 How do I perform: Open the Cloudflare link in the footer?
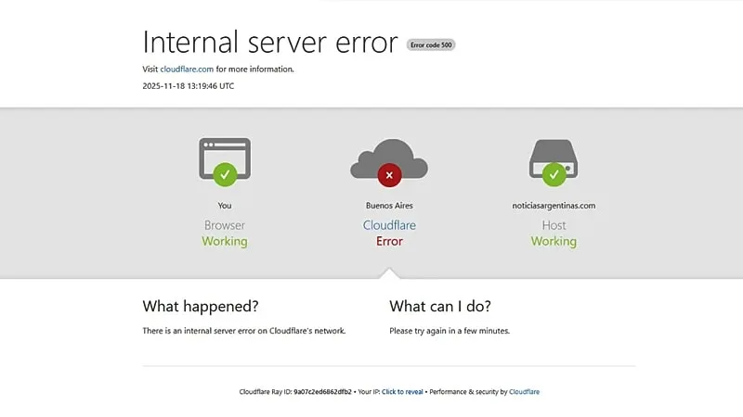[524, 392]
